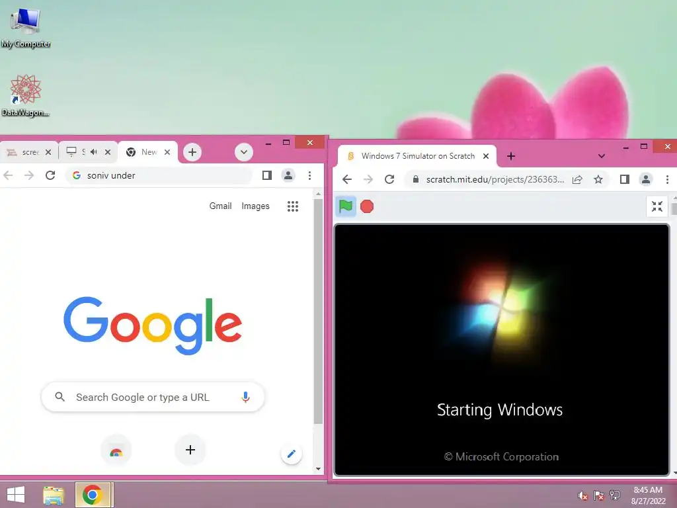Image resolution: width=677 pixels, height=508 pixels.
Task: Open new tab in Google browser window
Action: pyautogui.click(x=192, y=152)
